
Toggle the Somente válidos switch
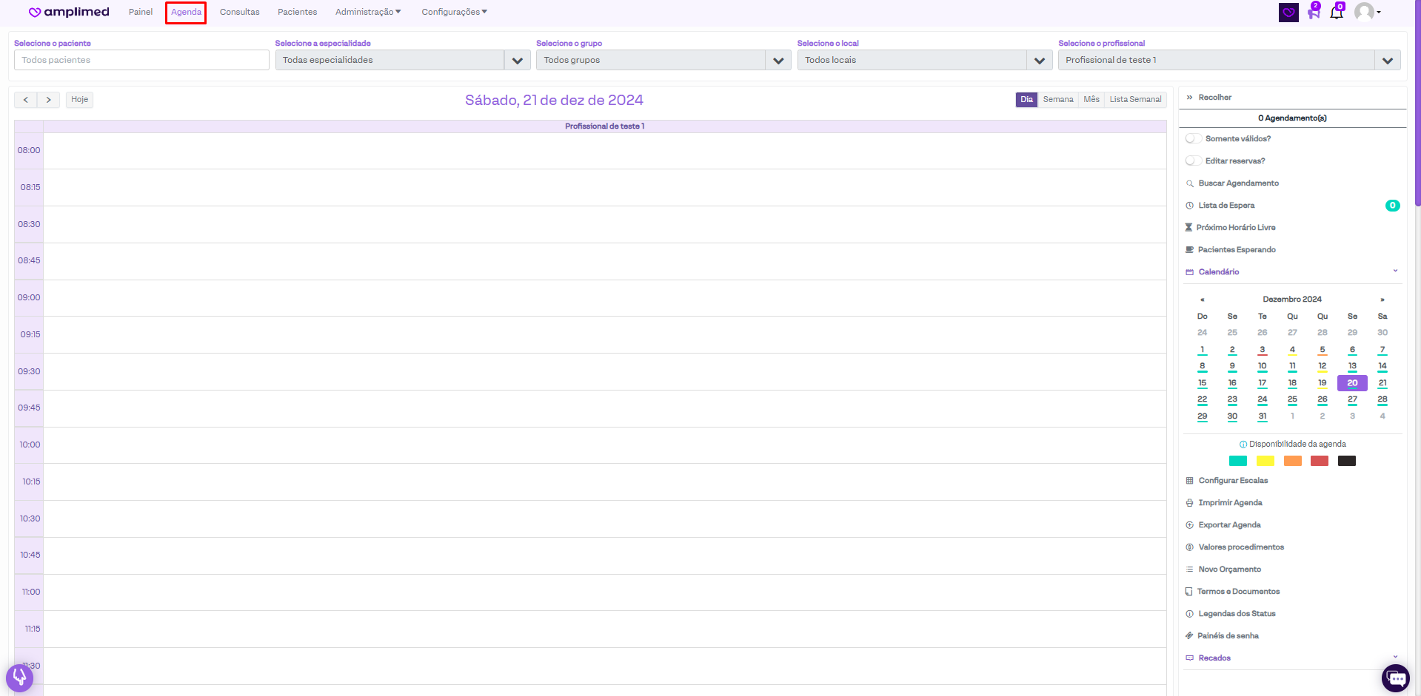(x=1193, y=139)
